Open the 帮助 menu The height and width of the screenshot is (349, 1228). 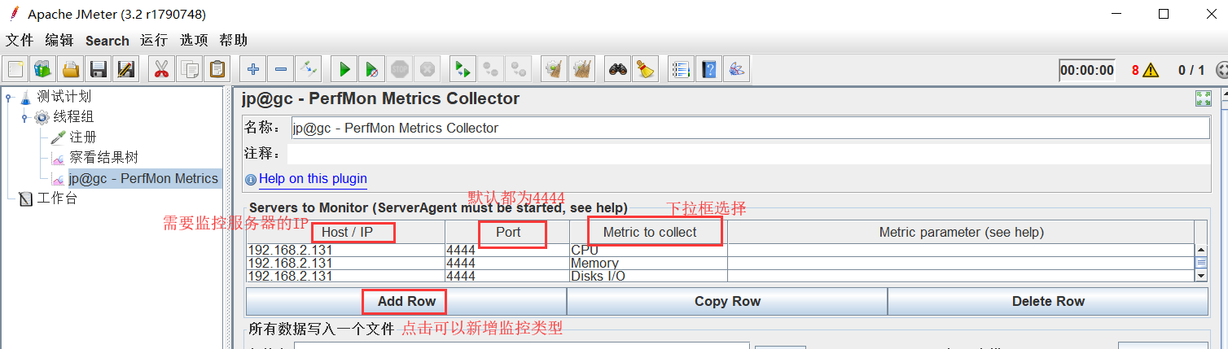tap(234, 40)
